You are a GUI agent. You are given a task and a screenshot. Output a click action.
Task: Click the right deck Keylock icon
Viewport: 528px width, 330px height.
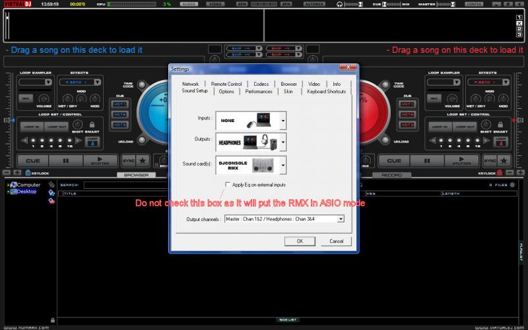click(x=500, y=173)
